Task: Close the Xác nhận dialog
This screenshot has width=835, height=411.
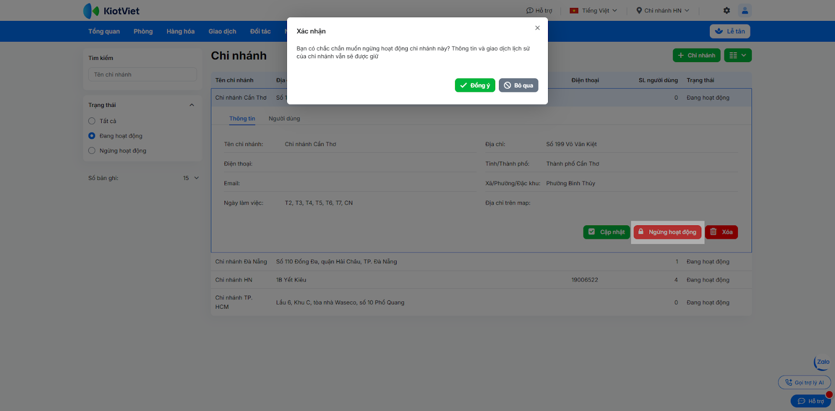Action: [x=538, y=28]
